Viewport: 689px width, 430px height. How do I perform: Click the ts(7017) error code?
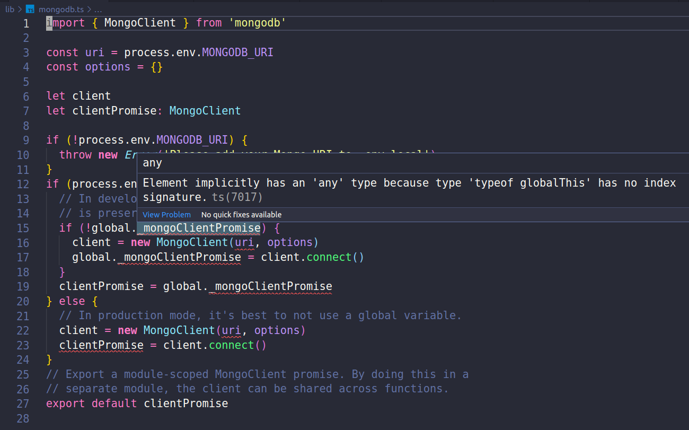(237, 197)
